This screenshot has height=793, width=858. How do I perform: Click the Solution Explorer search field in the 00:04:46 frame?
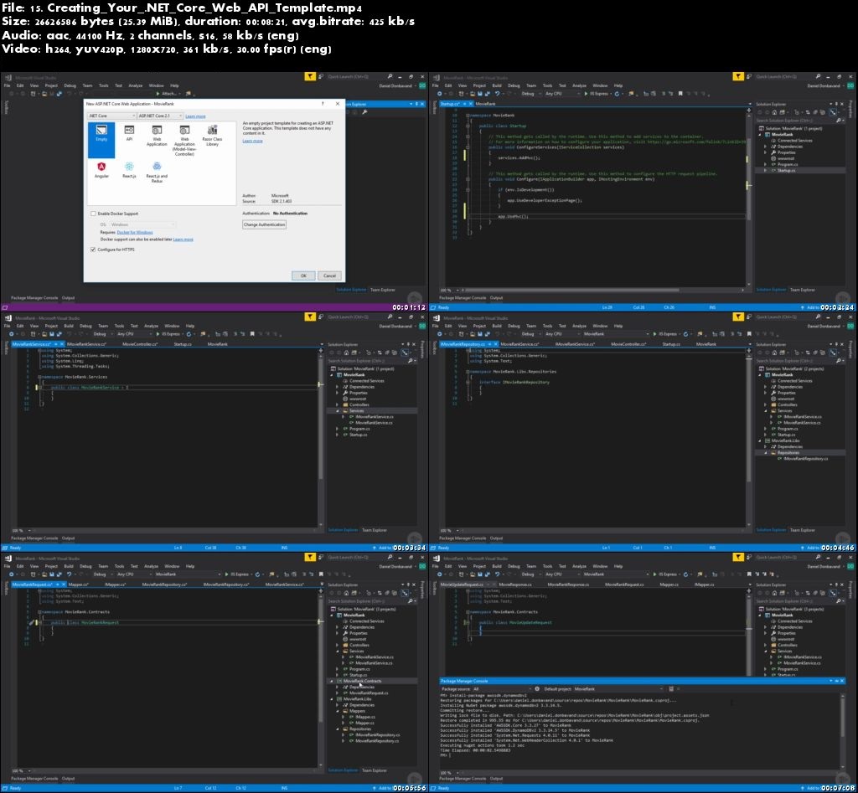coord(799,361)
